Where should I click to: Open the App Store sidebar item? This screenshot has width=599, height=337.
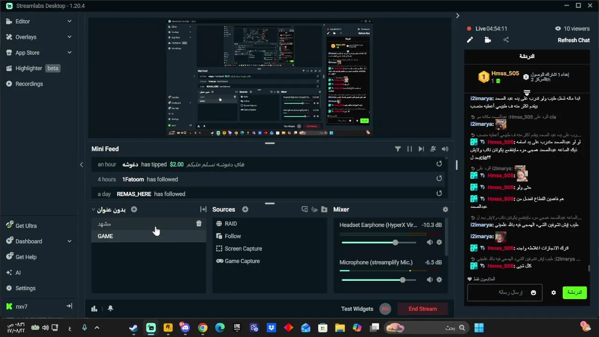click(x=27, y=53)
